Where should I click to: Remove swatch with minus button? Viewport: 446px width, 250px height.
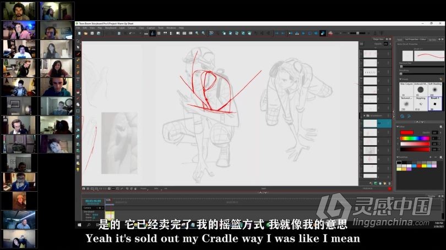[x=436, y=157]
